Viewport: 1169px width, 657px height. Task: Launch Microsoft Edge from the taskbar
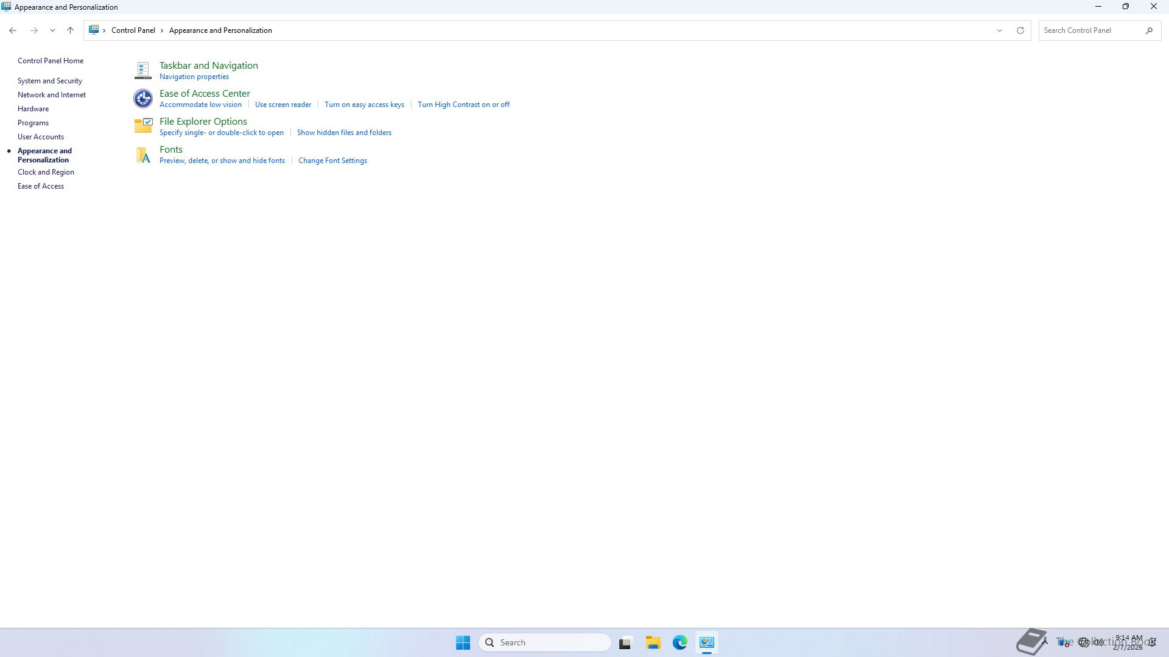679,642
